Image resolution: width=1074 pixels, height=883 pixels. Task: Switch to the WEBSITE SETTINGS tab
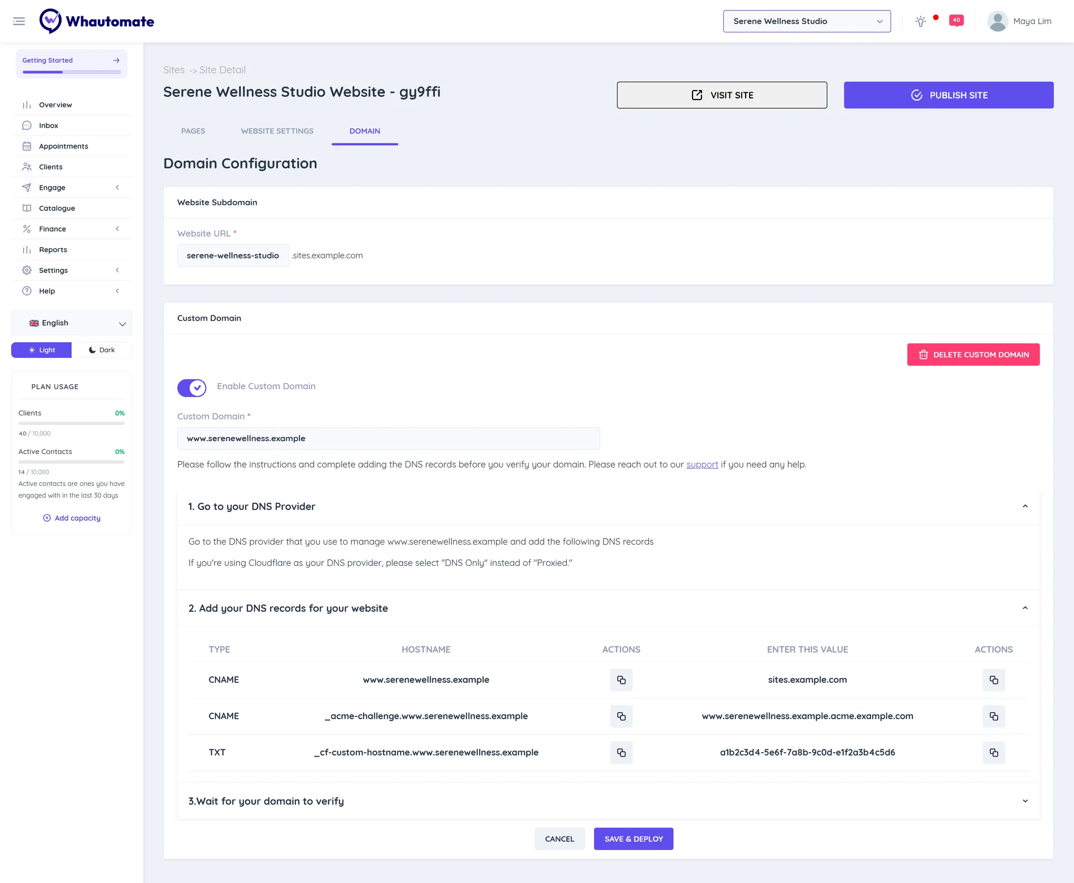pyautogui.click(x=277, y=131)
